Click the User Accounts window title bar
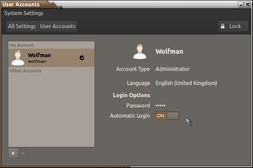This screenshot has height=168, width=253. pos(134,4)
